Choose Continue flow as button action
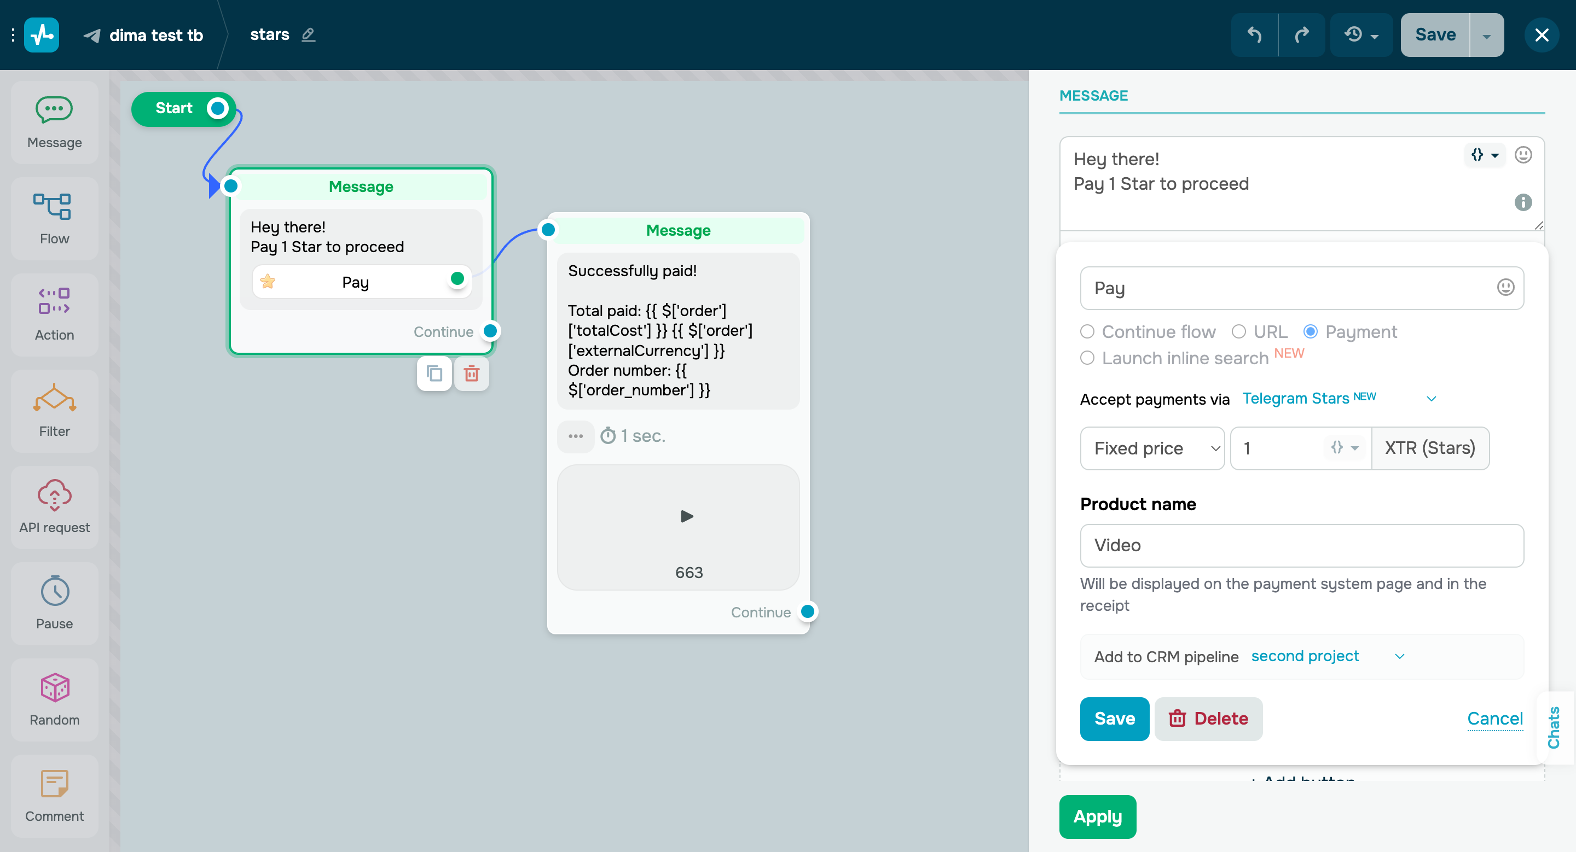The height and width of the screenshot is (852, 1576). coord(1088,331)
